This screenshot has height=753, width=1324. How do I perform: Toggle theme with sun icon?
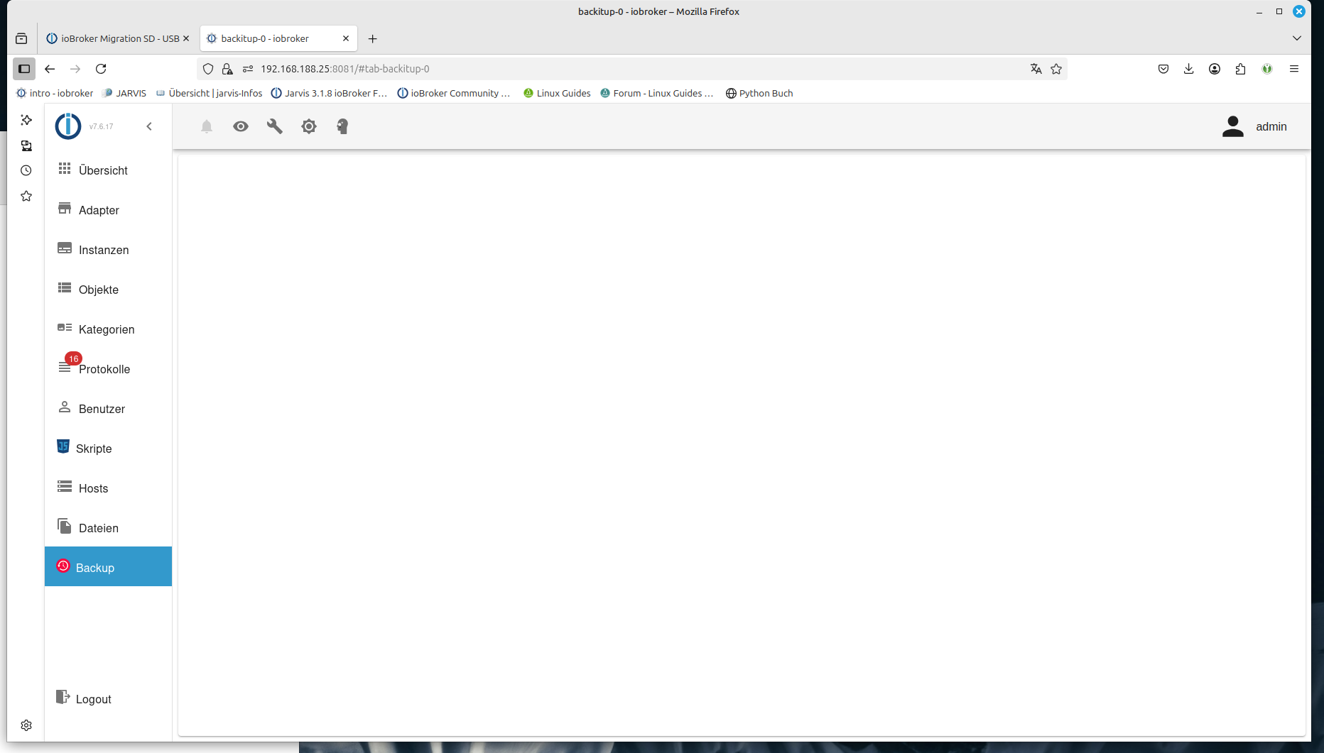(x=309, y=126)
